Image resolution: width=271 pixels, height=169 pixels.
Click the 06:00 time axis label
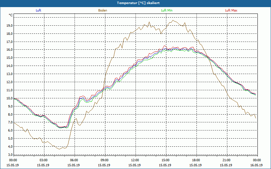click(74, 160)
